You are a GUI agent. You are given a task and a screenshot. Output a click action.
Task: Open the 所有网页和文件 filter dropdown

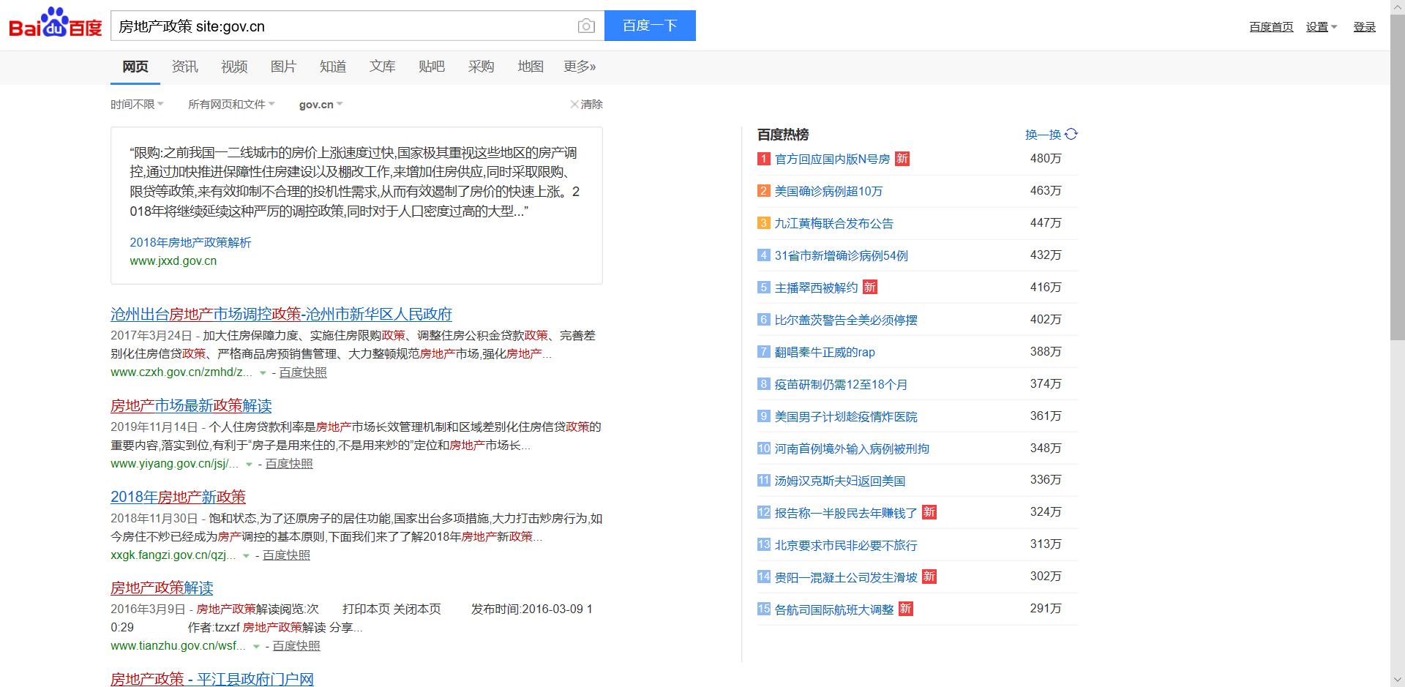tap(231, 104)
